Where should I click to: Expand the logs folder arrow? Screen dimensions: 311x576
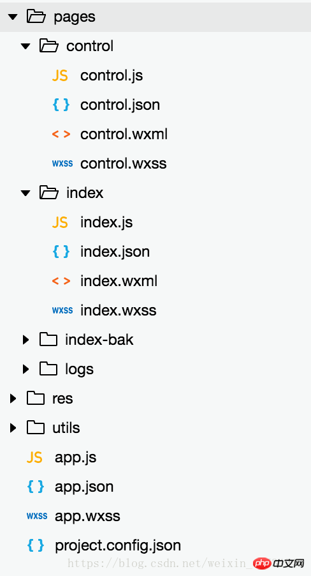tap(25, 369)
